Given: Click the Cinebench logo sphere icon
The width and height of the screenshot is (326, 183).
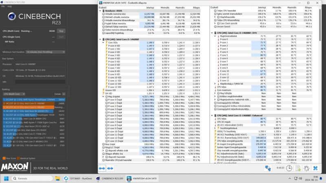Looking at the screenshot, I should point(12,16).
